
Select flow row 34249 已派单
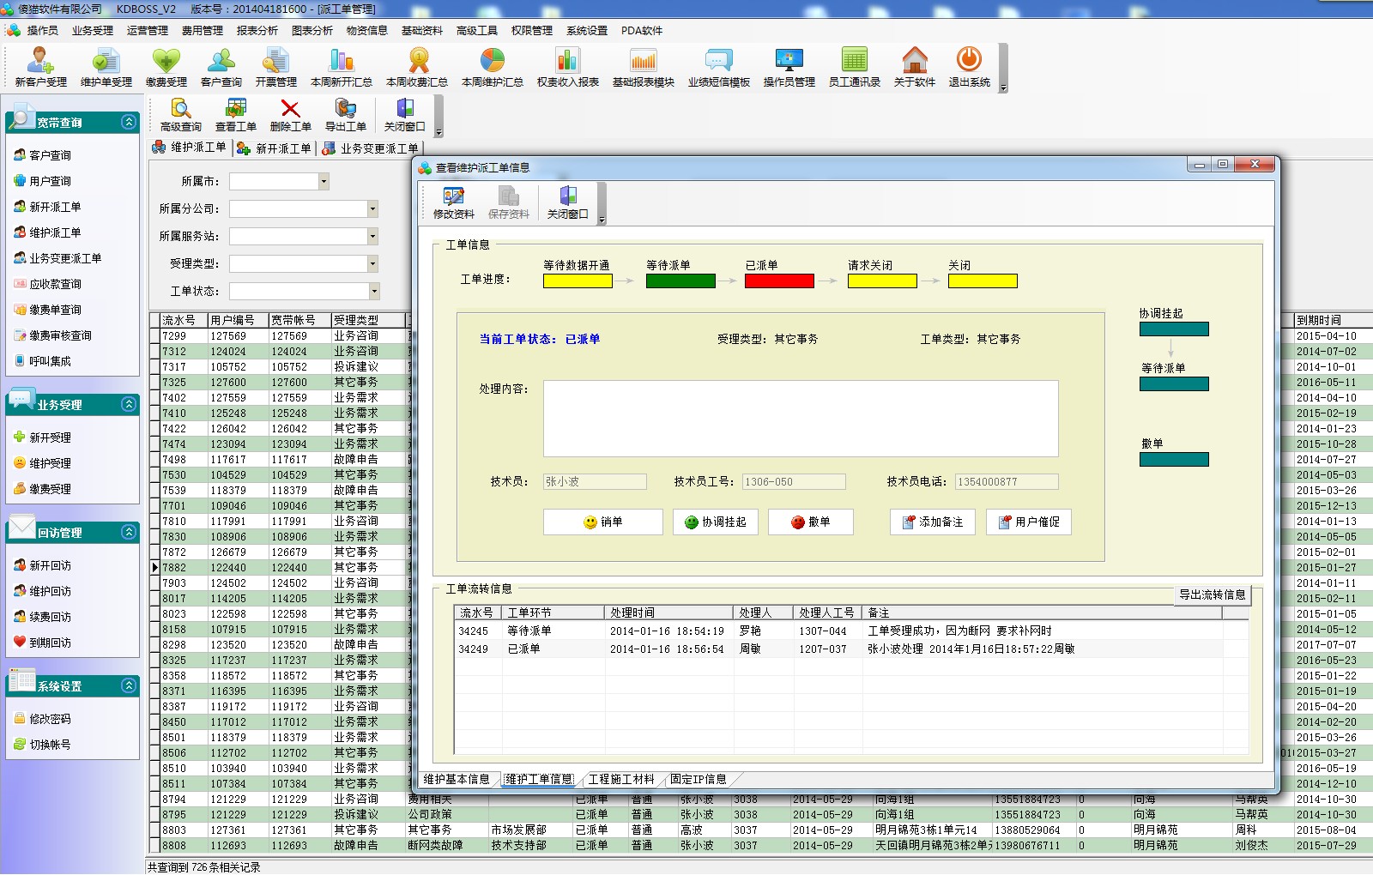(x=850, y=649)
